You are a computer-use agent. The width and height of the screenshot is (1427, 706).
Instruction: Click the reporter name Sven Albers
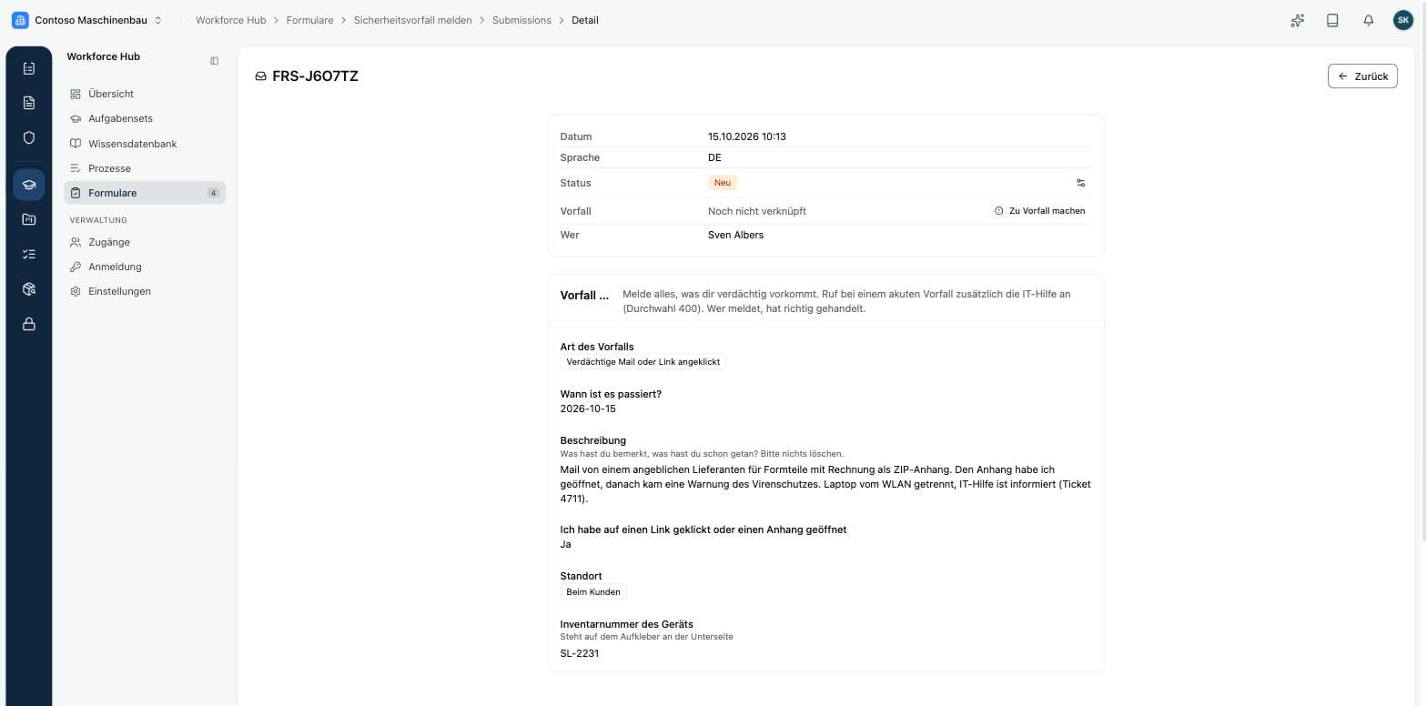[x=735, y=235]
